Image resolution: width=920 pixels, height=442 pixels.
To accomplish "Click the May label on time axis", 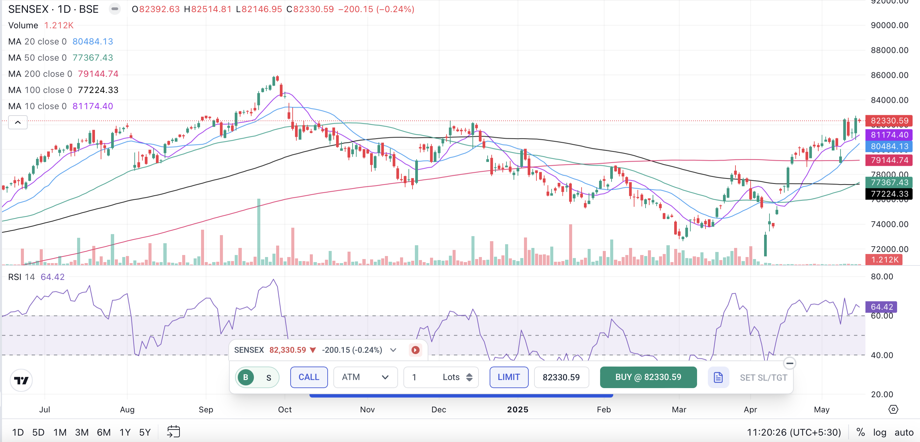I will pyautogui.click(x=821, y=409).
